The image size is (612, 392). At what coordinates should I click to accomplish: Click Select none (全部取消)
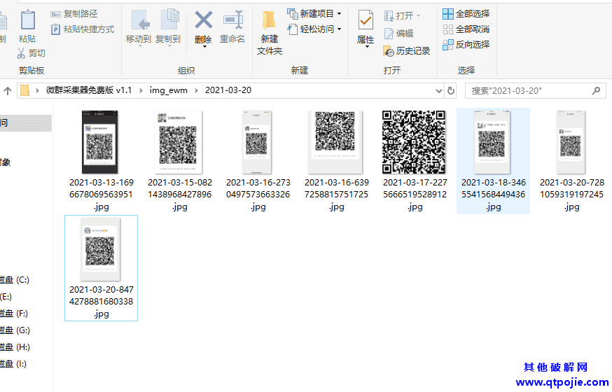pos(466,29)
